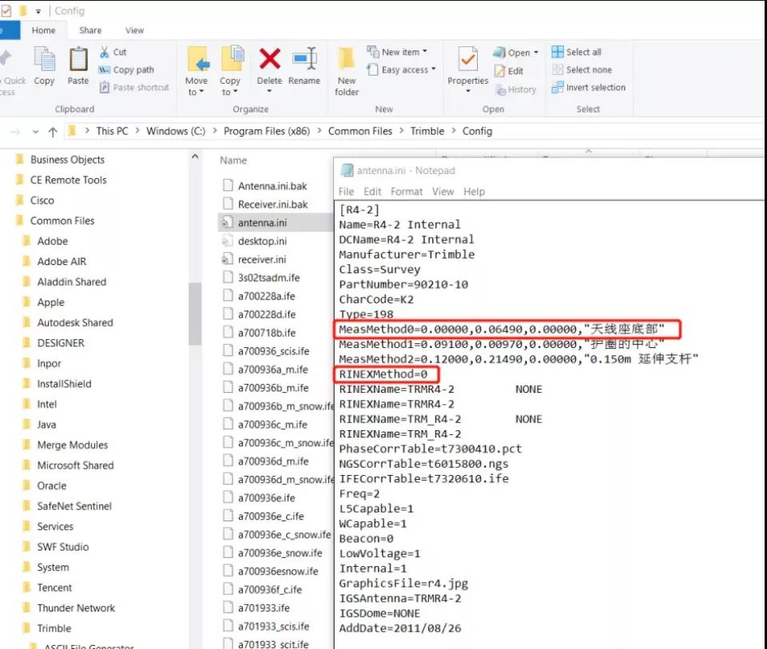The image size is (767, 649).
Task: Click the Delete icon in ribbon
Action: tap(269, 61)
